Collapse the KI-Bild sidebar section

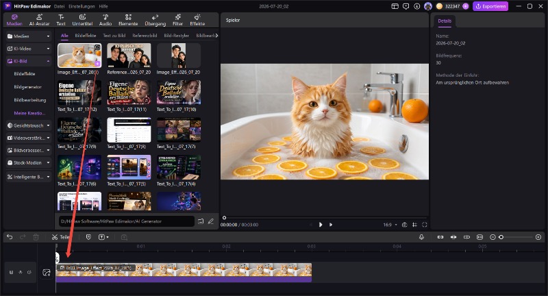tap(29, 61)
